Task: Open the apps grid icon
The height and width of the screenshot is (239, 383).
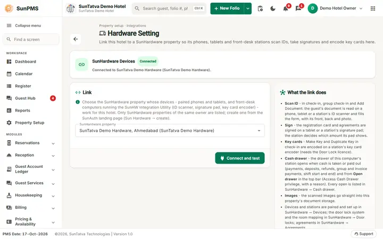Action: [x=373, y=8]
